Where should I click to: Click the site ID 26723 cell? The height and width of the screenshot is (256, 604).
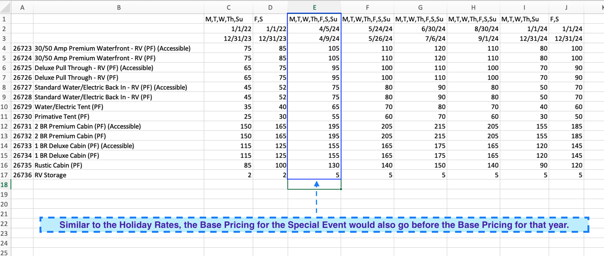[x=22, y=48]
